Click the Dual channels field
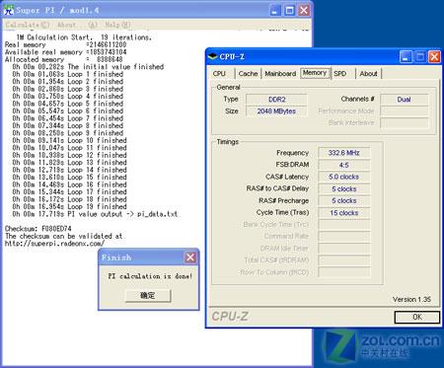Image resolution: width=444 pixels, height=368 pixels. pos(405,100)
